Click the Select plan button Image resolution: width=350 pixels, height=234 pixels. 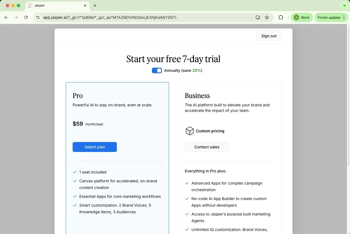(95, 147)
